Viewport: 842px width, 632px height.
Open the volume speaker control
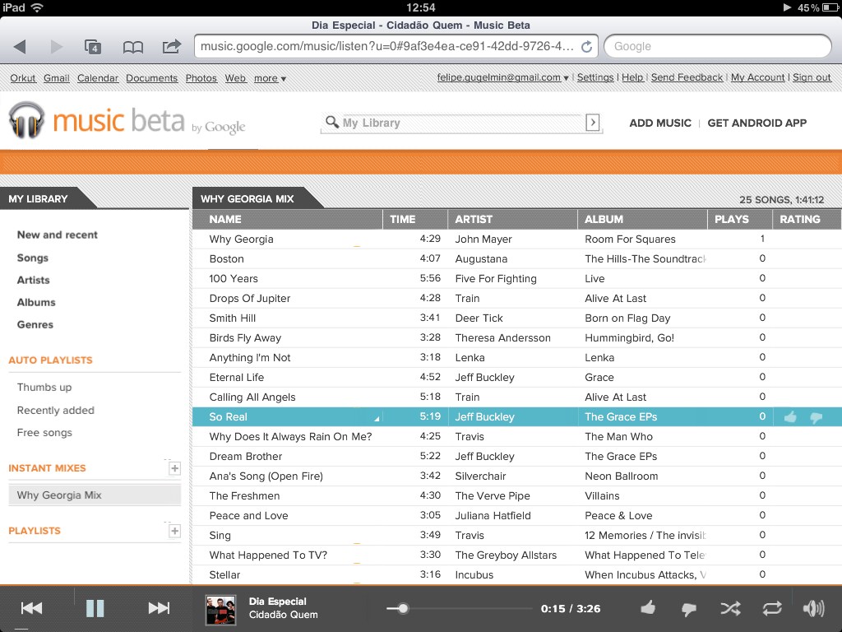tap(813, 608)
